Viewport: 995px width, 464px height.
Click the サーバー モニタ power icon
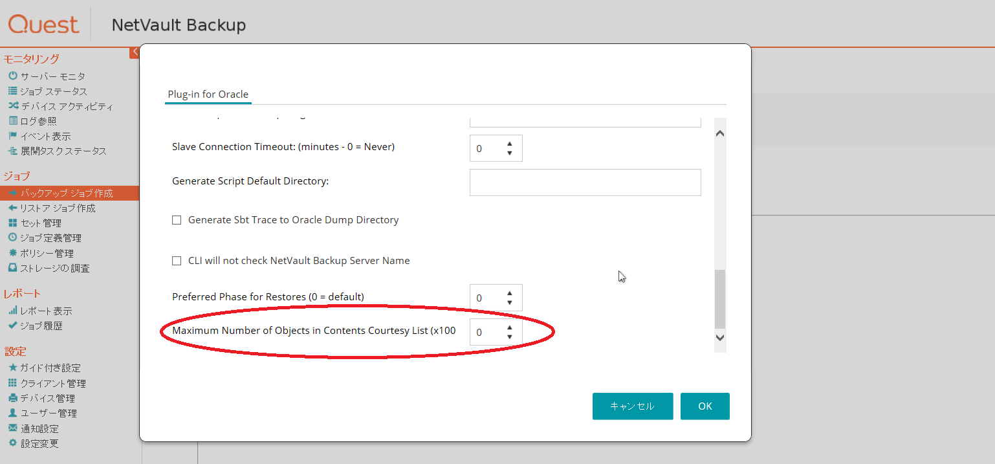(x=13, y=76)
